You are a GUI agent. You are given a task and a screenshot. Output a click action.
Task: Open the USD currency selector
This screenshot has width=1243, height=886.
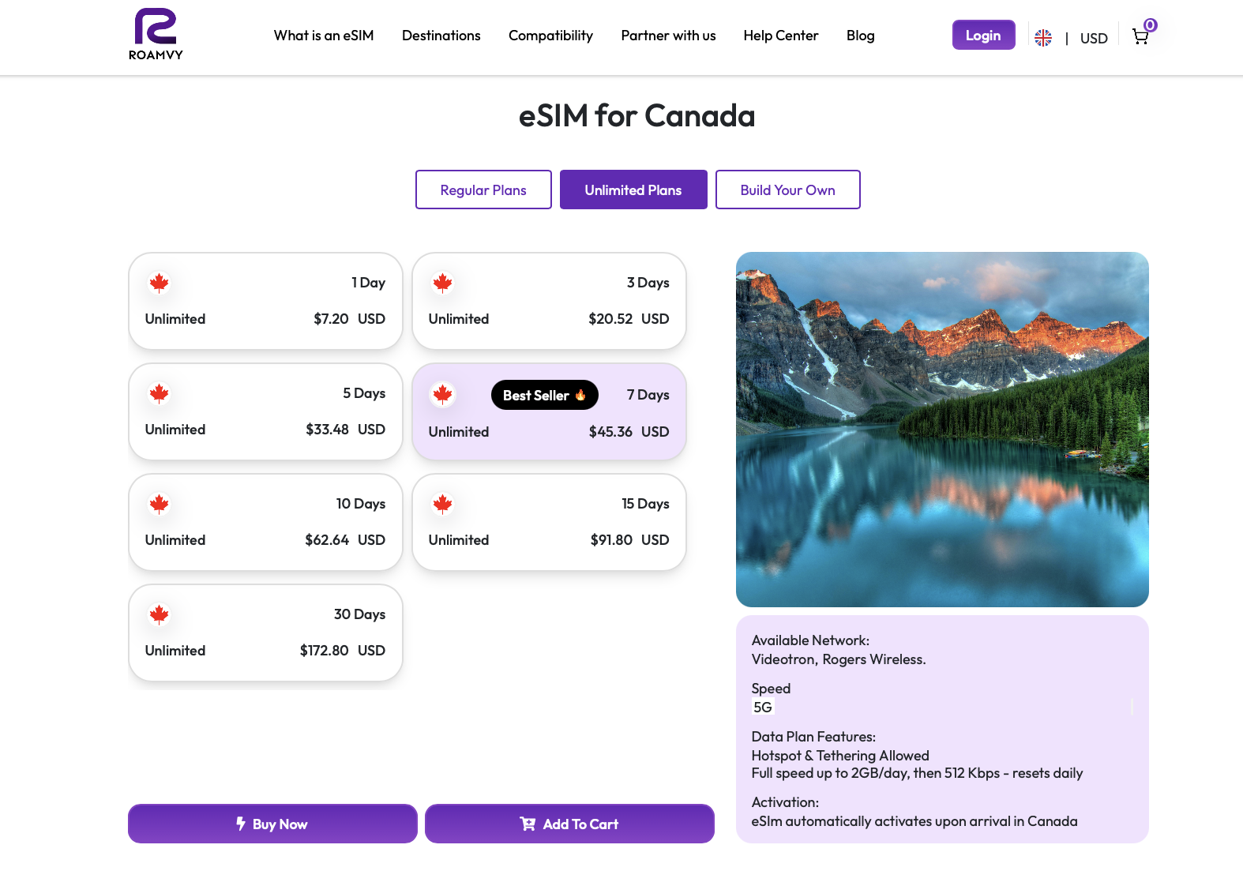[1094, 39]
